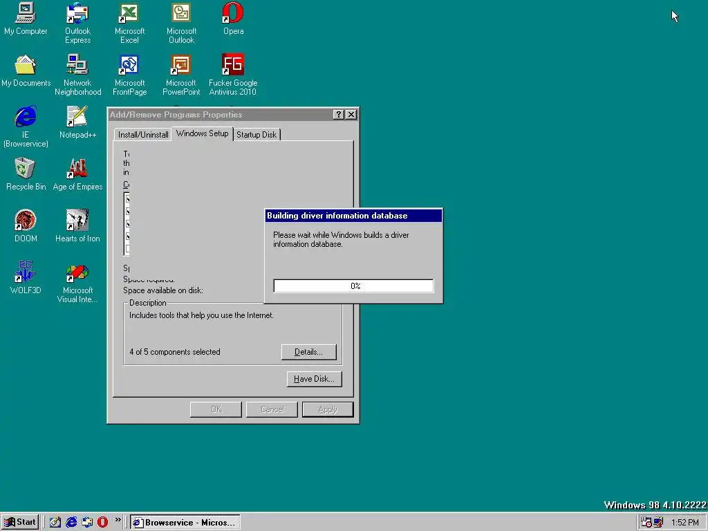Open the My Documents folder icon
The image size is (708, 531).
click(26, 71)
